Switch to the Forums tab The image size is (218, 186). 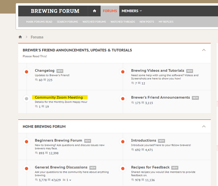tap(110, 11)
